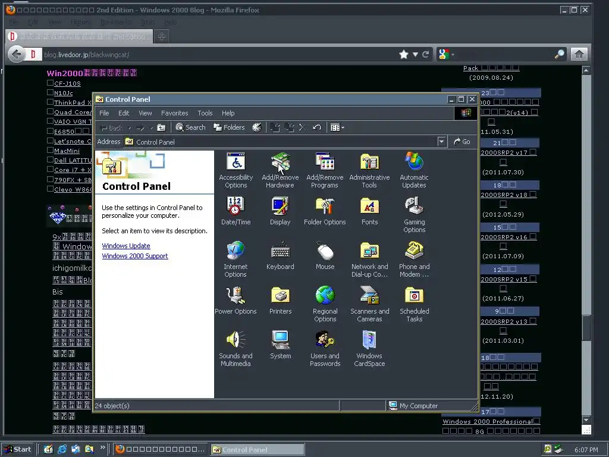Screen dimensions: 609x457
Task: Open Gaming Options
Action: coord(414,215)
